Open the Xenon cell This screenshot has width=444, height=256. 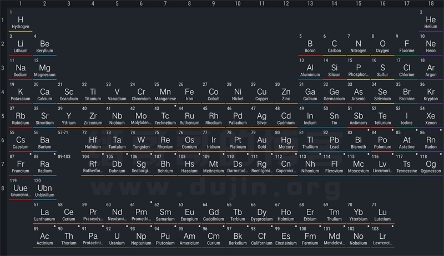(431, 116)
